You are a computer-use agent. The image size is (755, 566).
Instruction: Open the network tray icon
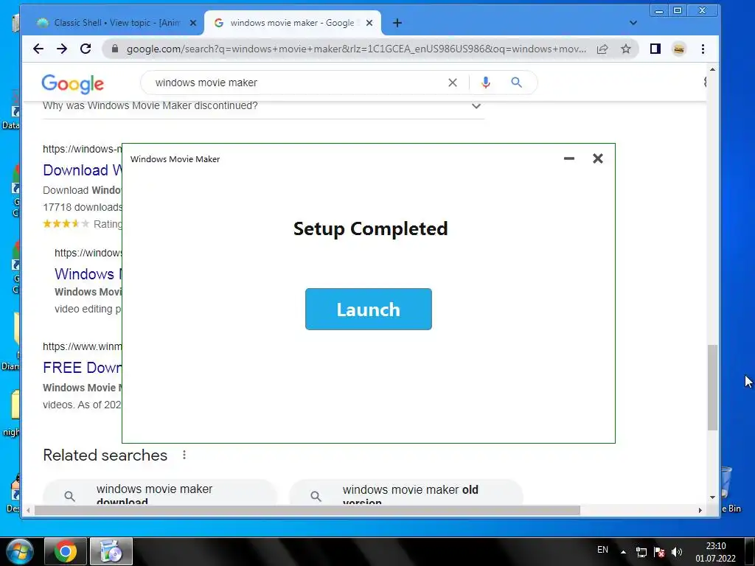pyautogui.click(x=641, y=552)
